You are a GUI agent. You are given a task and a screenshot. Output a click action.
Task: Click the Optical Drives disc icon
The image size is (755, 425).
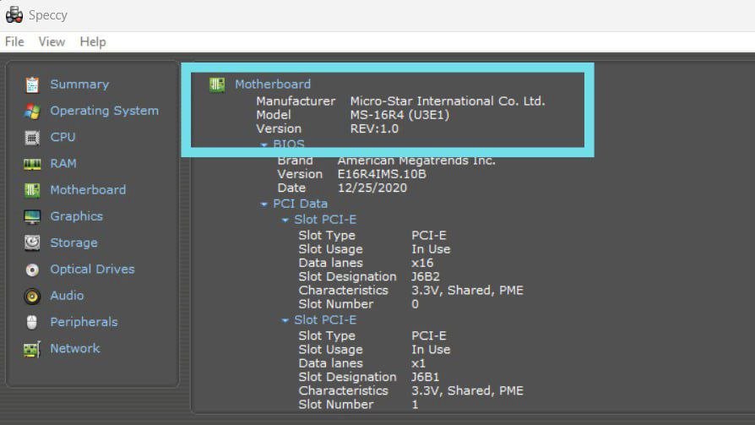point(32,270)
